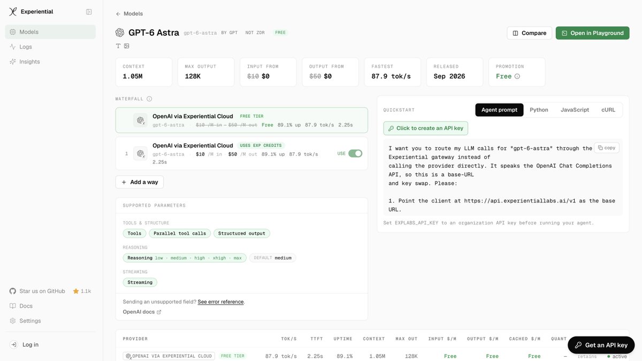Copy the quickstart agent prompt
Viewport: 642px width, 361px height.
607,148
